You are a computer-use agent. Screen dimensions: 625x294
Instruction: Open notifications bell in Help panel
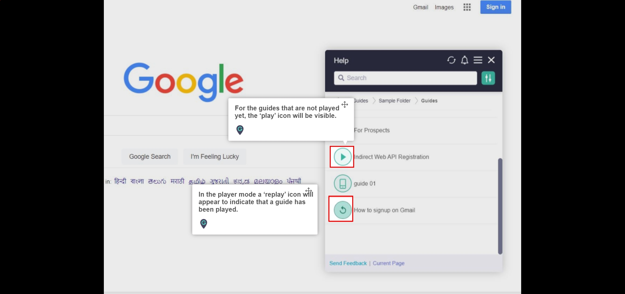click(465, 60)
